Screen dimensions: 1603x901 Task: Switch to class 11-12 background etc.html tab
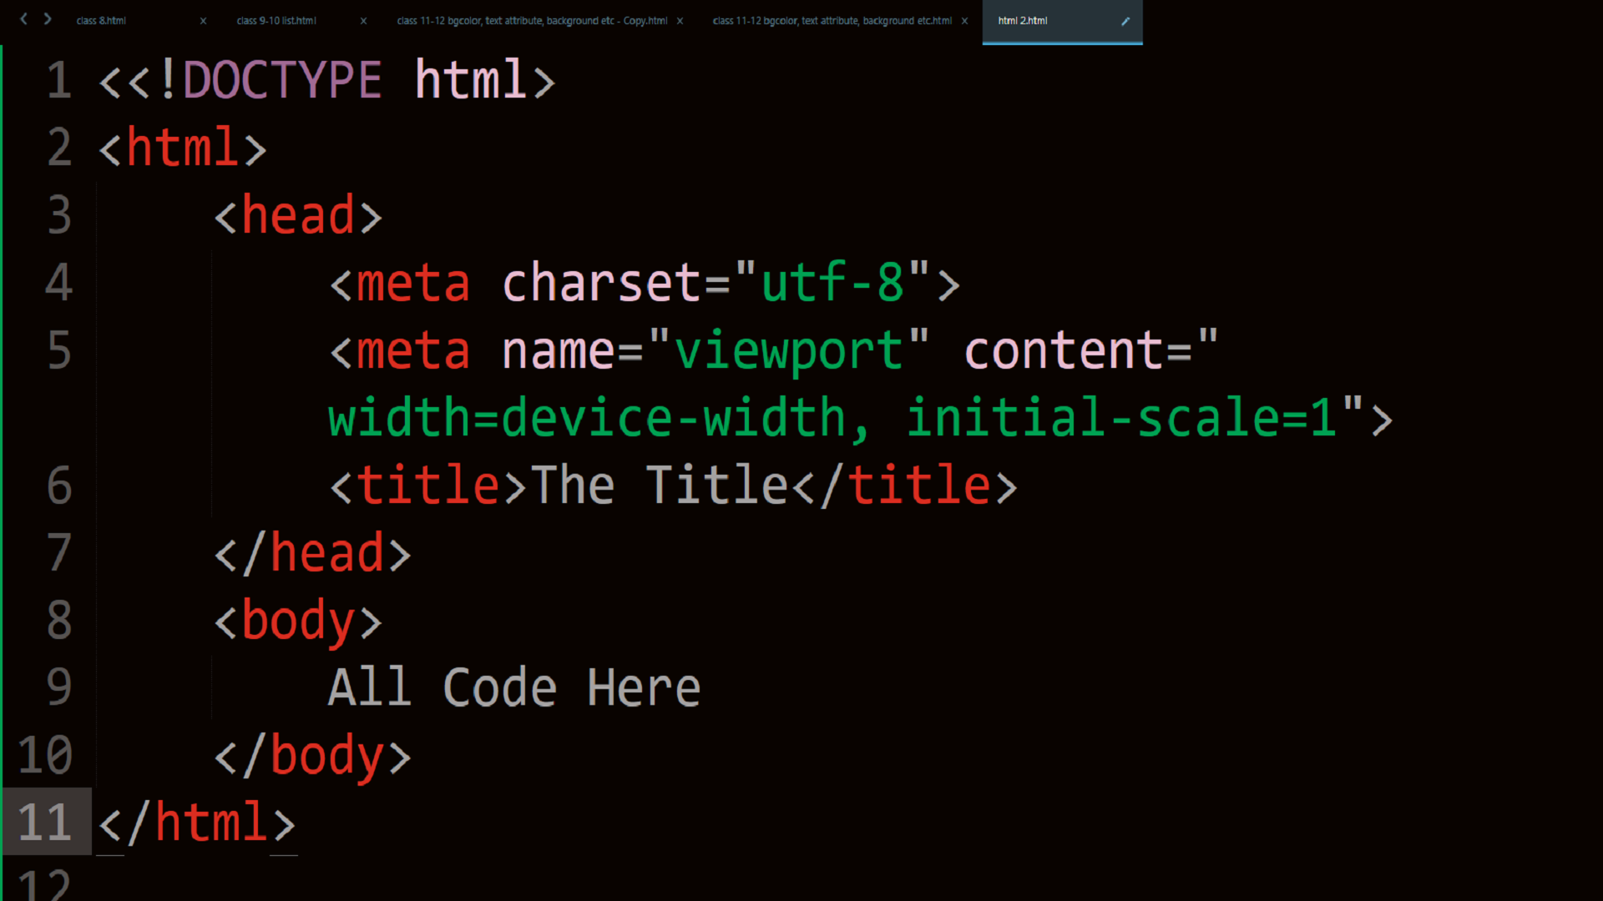(832, 21)
